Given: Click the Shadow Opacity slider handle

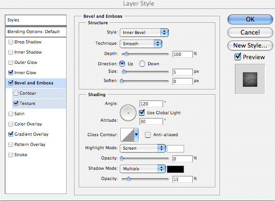Looking at the screenshot, I should pos(129,179).
